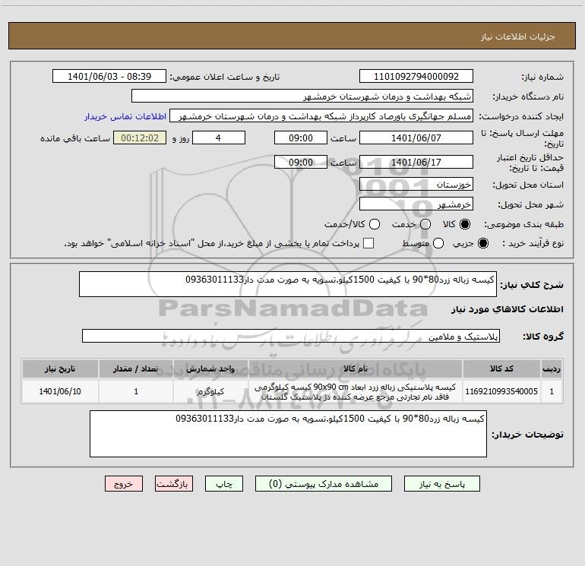Click the خروج exit button
The image size is (585, 566).
click(x=124, y=483)
